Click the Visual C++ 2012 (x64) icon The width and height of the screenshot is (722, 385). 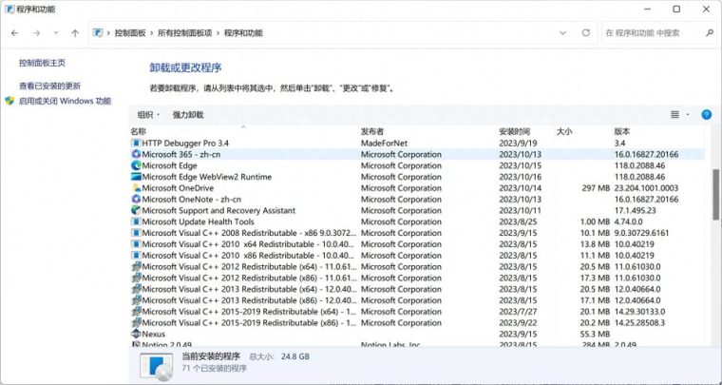(x=136, y=266)
